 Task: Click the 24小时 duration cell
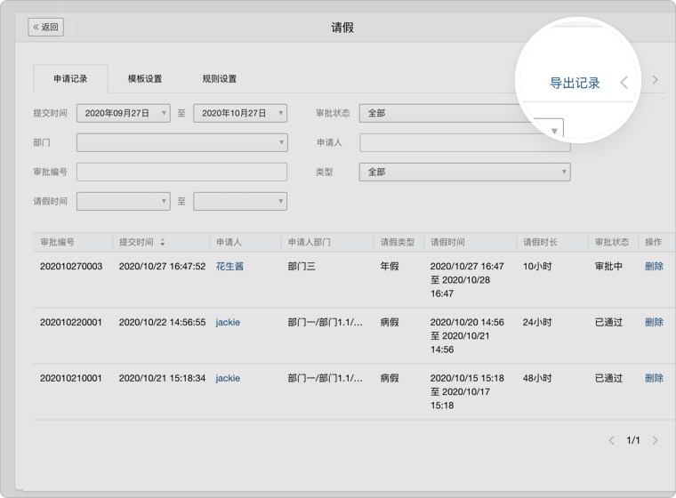(537, 322)
